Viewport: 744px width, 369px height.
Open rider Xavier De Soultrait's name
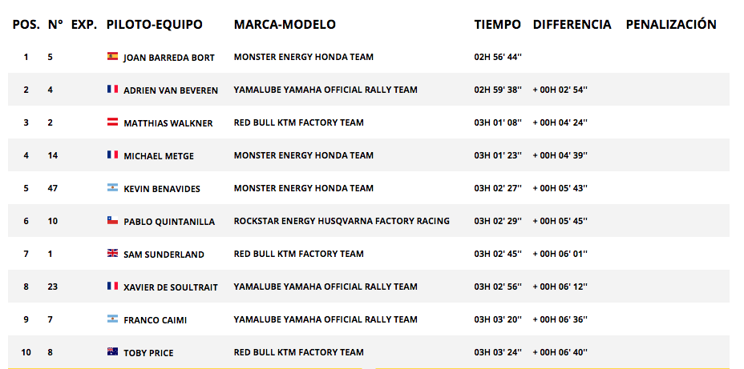(171, 287)
